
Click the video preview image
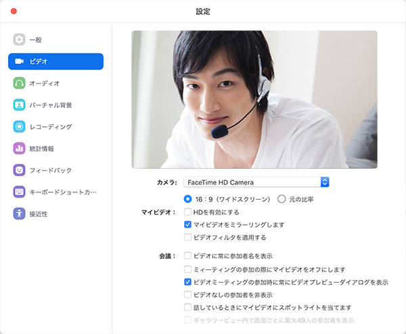pos(254,99)
